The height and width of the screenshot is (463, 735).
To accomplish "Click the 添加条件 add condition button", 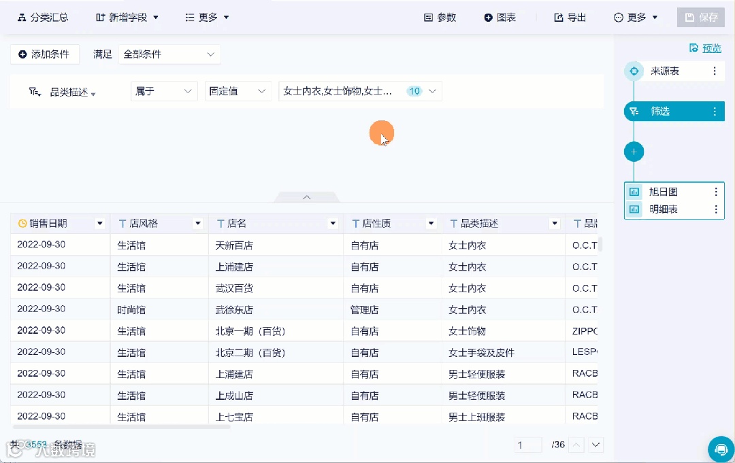I will 45,54.
